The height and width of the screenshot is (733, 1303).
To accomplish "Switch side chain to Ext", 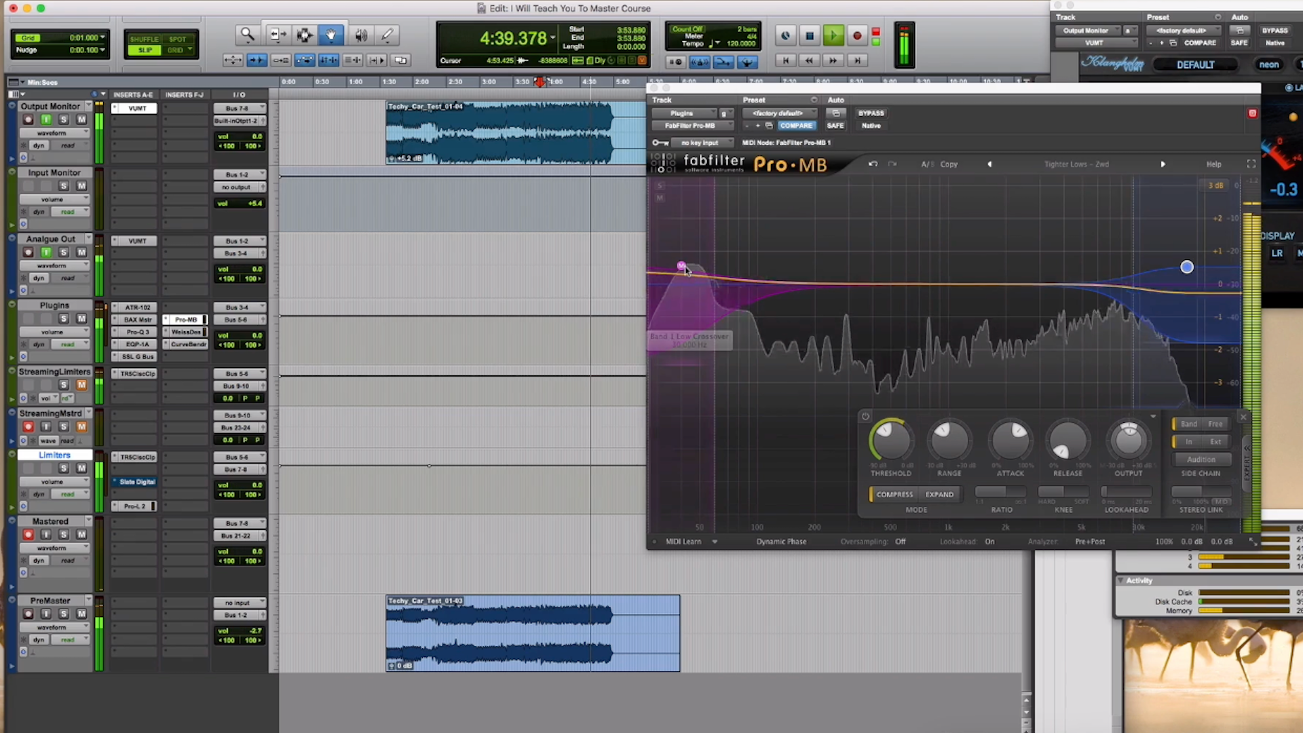I will [1215, 442].
